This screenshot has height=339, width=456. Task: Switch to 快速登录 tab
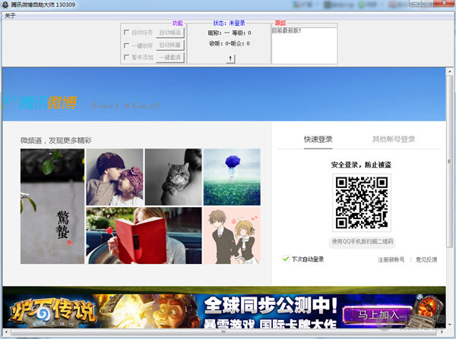[x=318, y=140]
